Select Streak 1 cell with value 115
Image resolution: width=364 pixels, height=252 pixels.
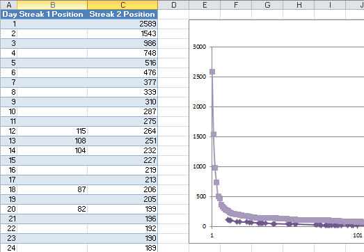click(x=52, y=132)
